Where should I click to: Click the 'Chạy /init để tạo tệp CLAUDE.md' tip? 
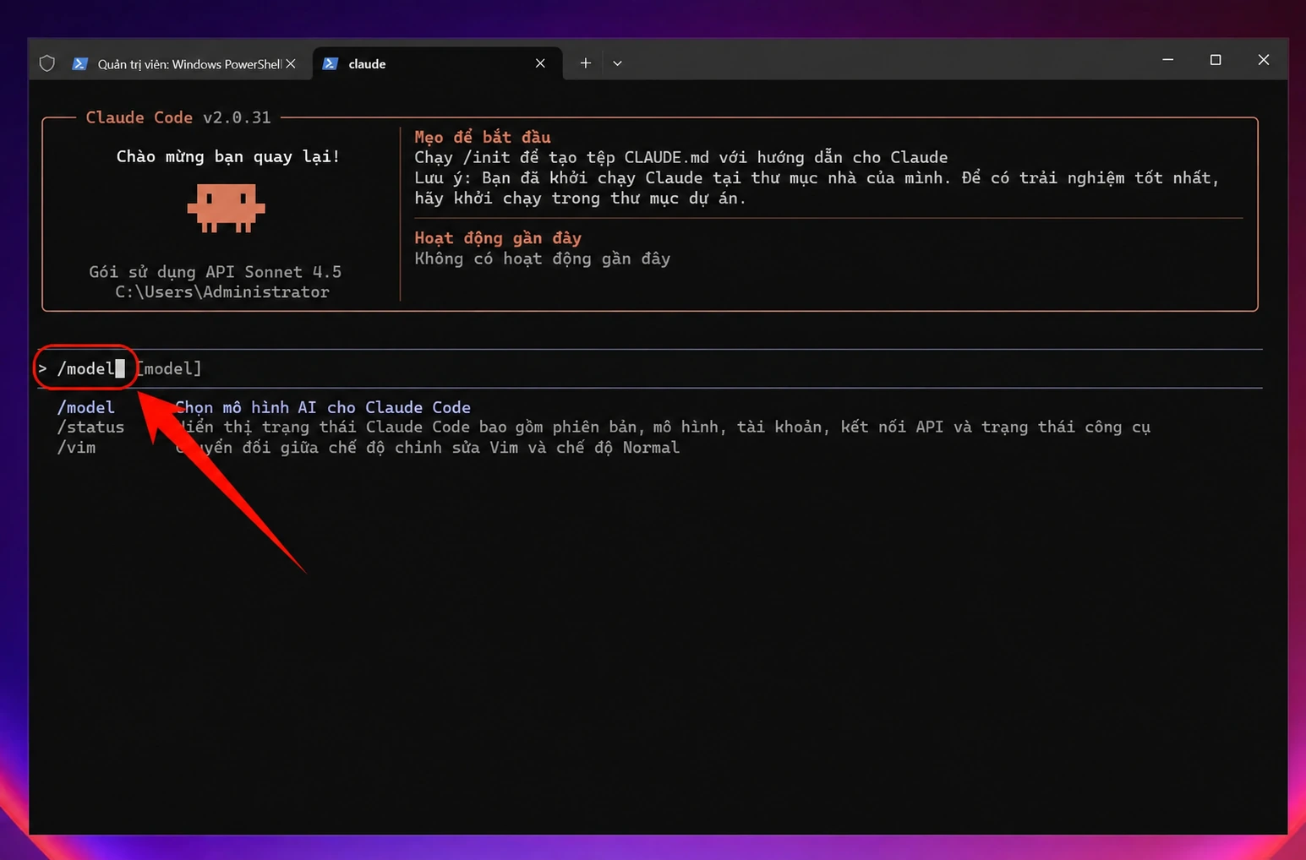(x=681, y=157)
